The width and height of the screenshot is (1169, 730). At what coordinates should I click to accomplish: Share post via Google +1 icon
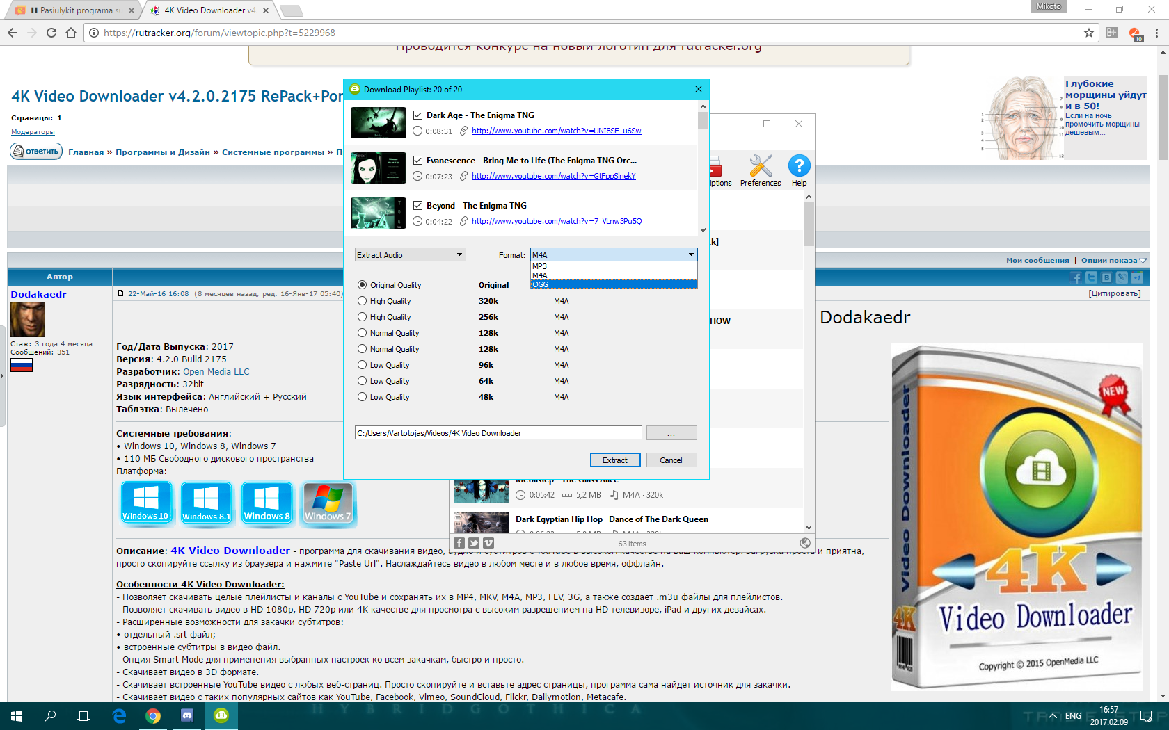pyautogui.click(x=1137, y=277)
